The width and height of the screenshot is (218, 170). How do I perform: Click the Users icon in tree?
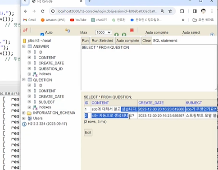30,119
